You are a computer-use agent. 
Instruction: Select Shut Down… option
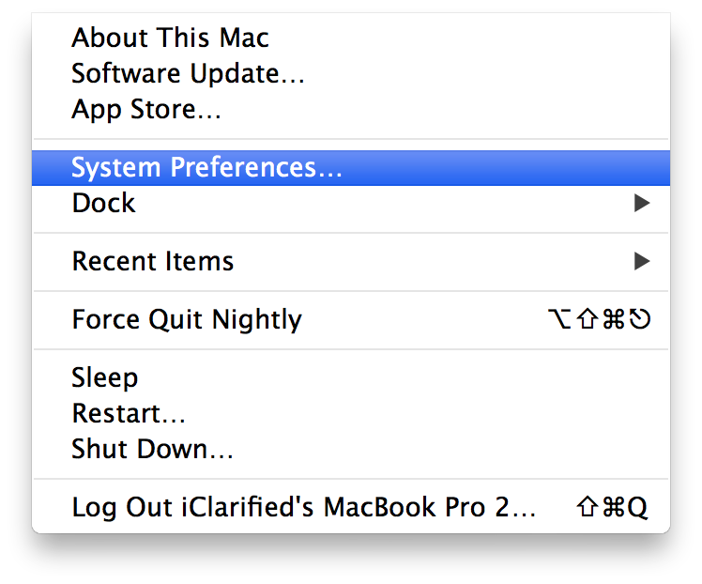tap(152, 449)
